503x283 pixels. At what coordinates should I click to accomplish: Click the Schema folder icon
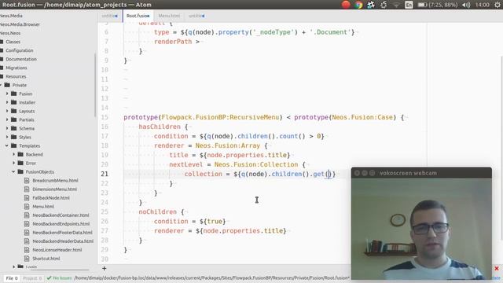(x=13, y=128)
